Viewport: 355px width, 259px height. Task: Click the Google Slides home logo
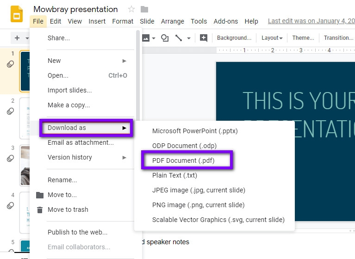click(17, 14)
